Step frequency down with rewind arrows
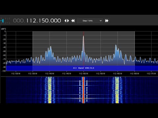This screenshot has height=118, width=158. (73, 21)
